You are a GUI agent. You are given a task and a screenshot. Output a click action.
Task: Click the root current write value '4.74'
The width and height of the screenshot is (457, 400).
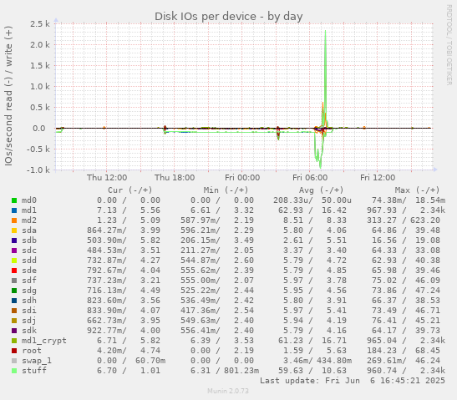tap(150, 351)
